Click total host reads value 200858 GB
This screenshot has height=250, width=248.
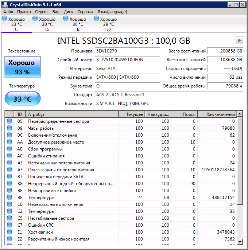[x=225, y=51]
